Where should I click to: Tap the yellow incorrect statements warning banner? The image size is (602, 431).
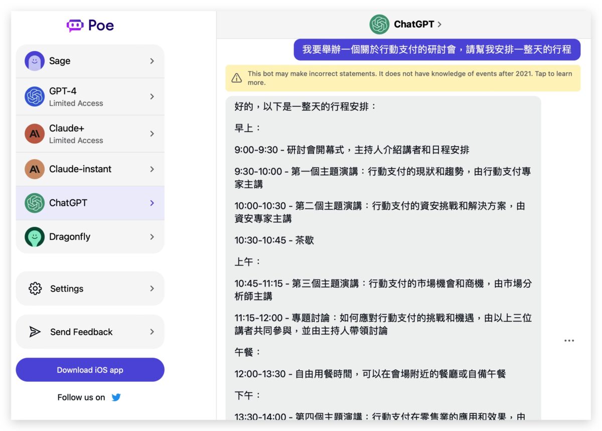pos(403,78)
